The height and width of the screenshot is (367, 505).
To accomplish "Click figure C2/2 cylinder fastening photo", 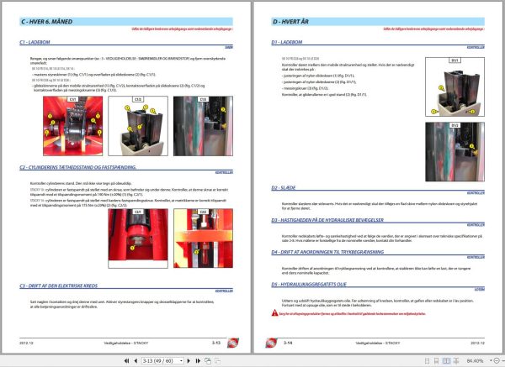I will pyautogui.click(x=203, y=239).
